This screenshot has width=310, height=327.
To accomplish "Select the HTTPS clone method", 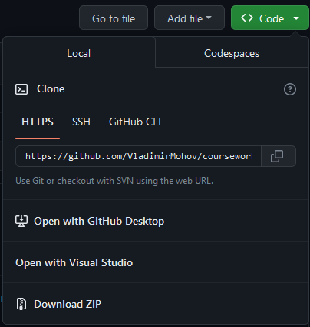I will click(38, 122).
